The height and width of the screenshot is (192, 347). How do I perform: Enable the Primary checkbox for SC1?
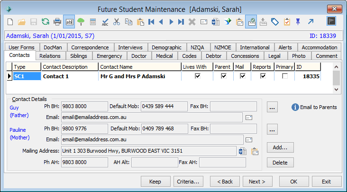285,76
